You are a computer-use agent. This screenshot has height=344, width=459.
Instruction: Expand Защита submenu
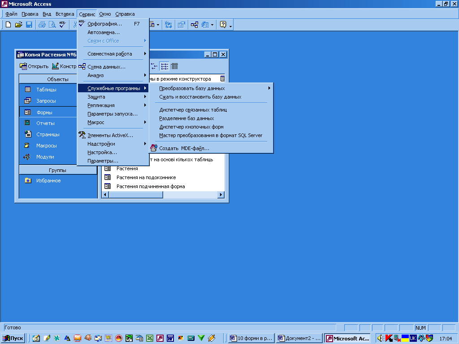tap(113, 97)
